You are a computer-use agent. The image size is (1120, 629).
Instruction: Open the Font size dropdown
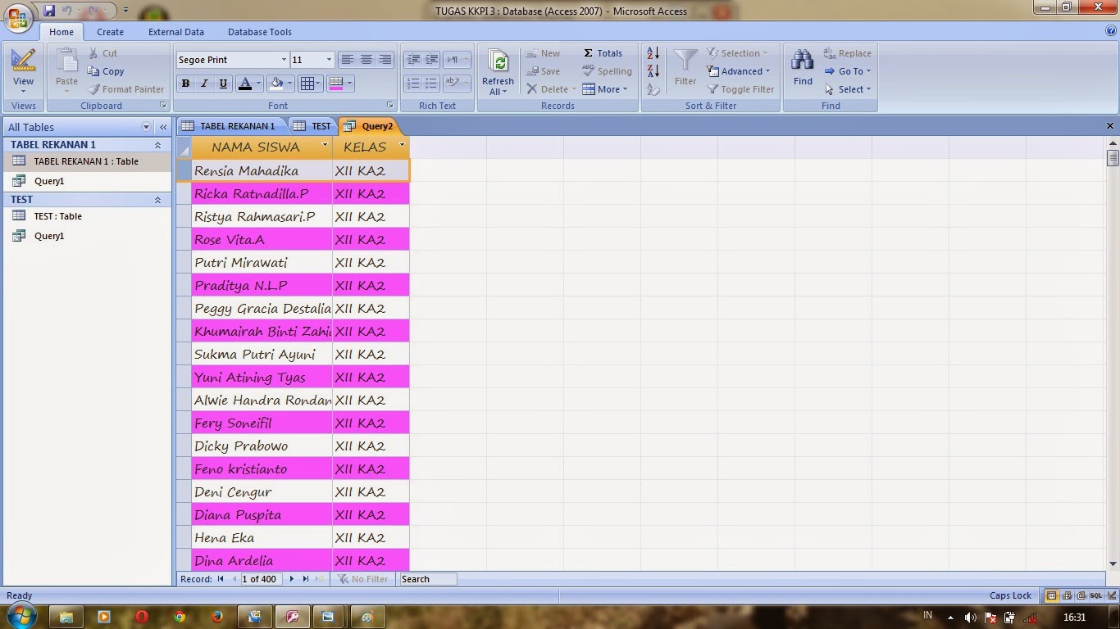click(329, 60)
